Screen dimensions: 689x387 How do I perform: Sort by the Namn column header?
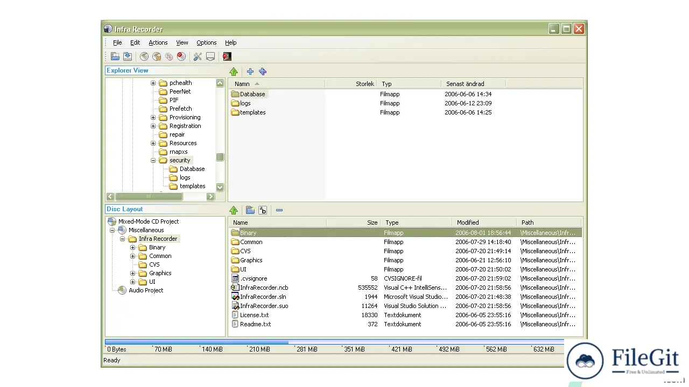pyautogui.click(x=277, y=84)
